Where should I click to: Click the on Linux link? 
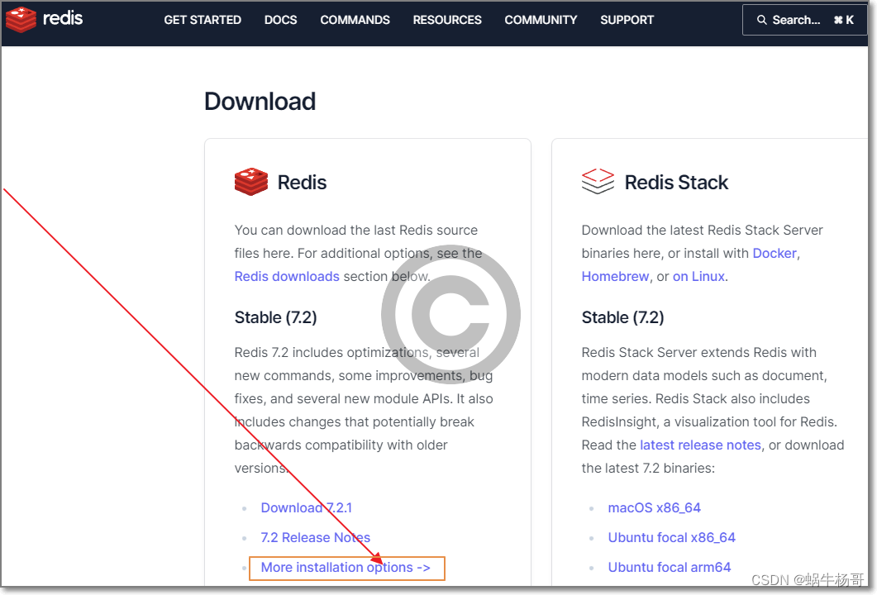tap(698, 276)
